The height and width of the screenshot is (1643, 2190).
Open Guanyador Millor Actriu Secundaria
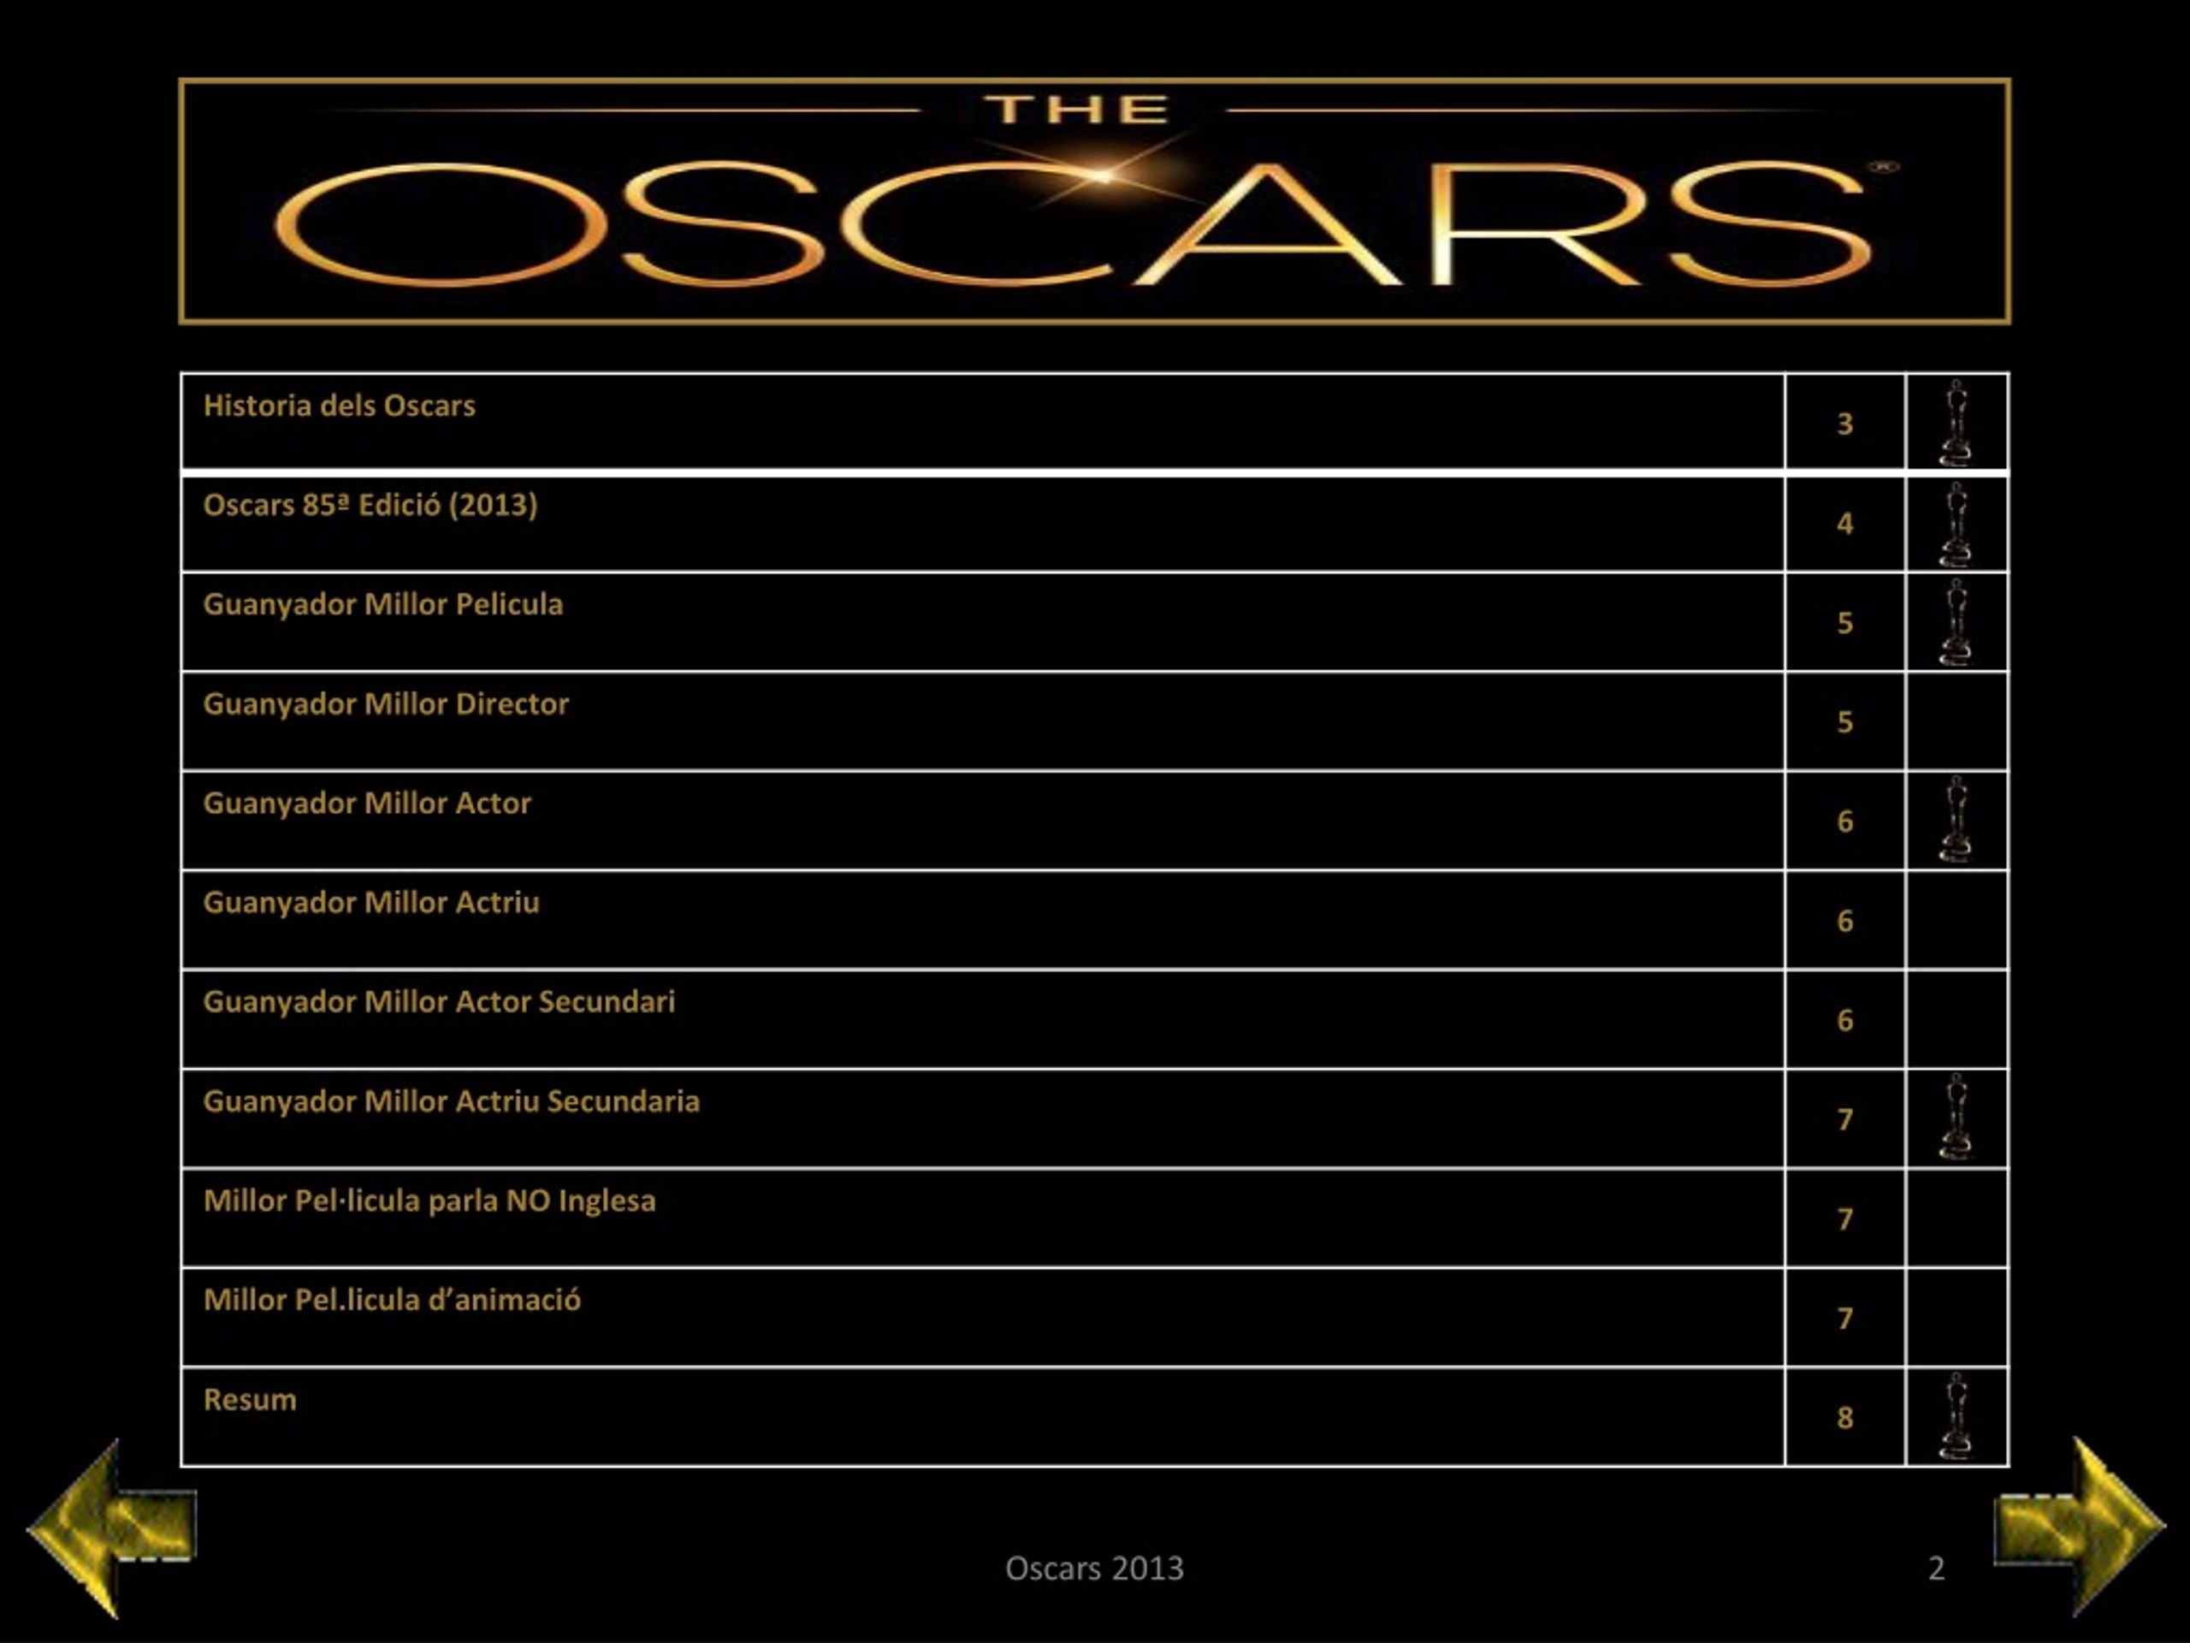(x=452, y=1101)
